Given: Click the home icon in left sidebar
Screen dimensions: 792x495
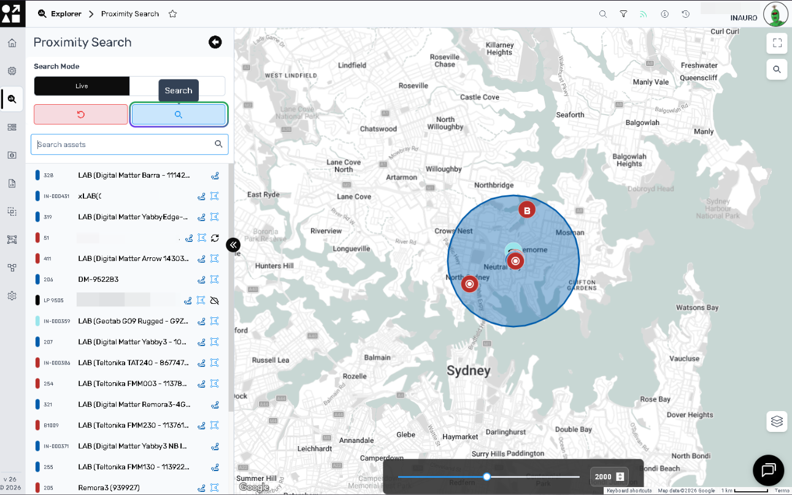Looking at the screenshot, I should (12, 43).
